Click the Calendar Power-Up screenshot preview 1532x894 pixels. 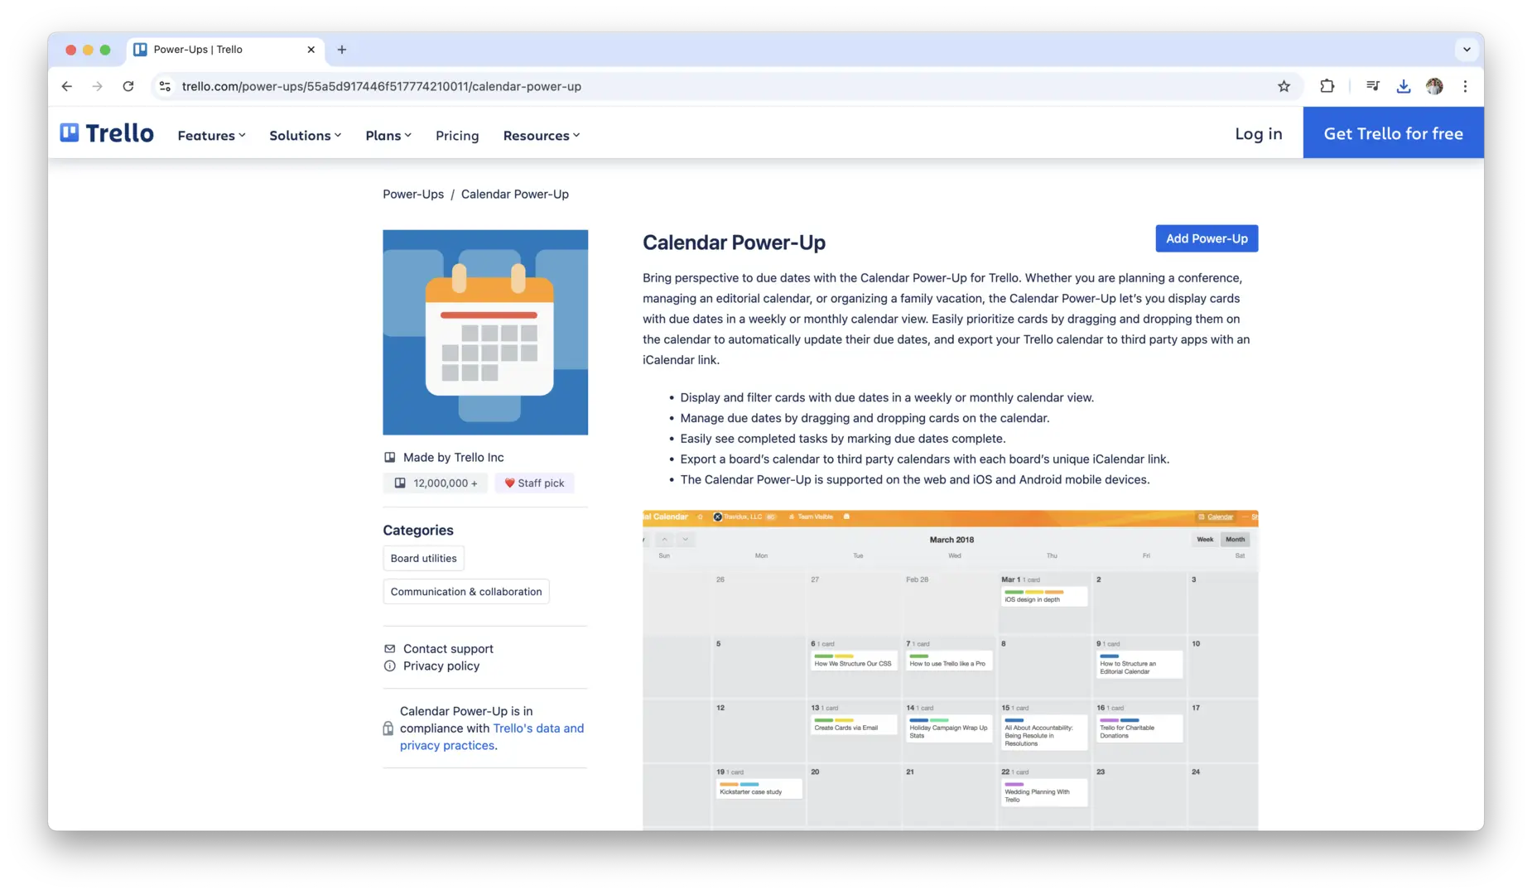point(950,670)
